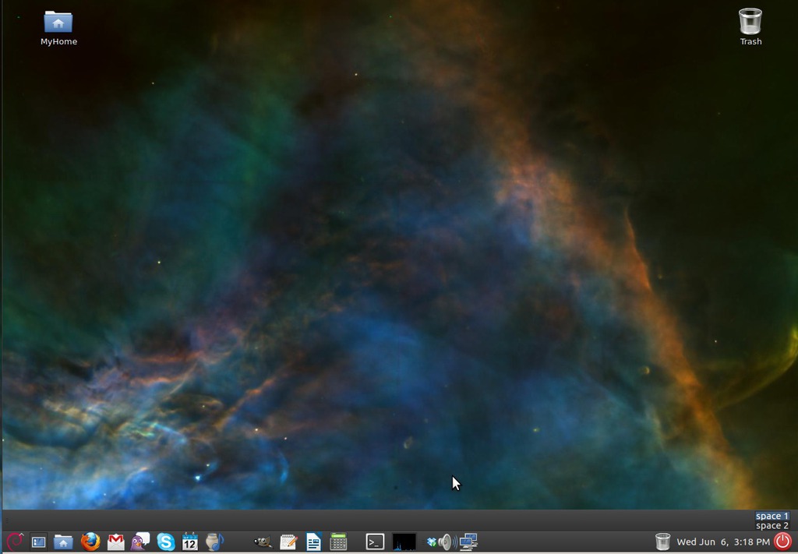The image size is (798, 554).
Task: Open the Gmail mail launcher
Action: click(x=116, y=542)
